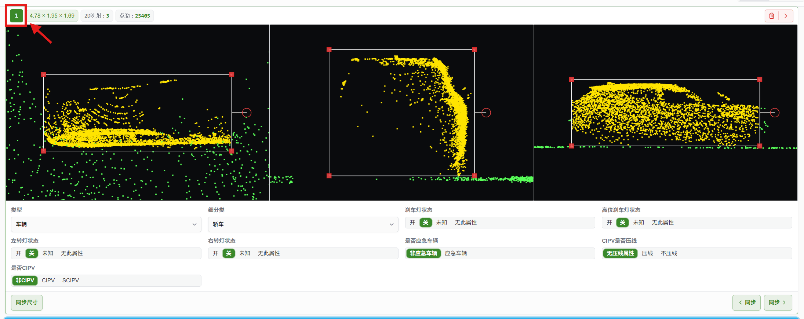Click bottom-left red corner handle in middle view
The height and width of the screenshot is (319, 804).
click(329, 176)
